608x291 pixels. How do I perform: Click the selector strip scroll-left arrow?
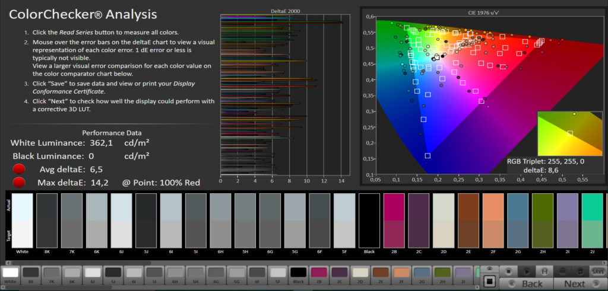click(x=2, y=287)
